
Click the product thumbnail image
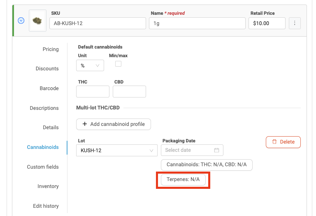[x=37, y=21]
